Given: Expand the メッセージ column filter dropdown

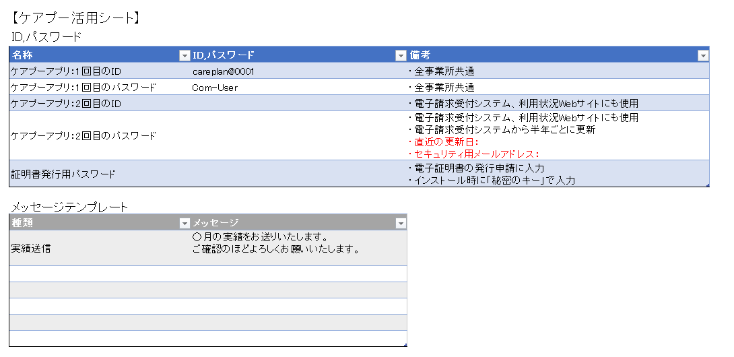Looking at the screenshot, I should pos(401,223).
